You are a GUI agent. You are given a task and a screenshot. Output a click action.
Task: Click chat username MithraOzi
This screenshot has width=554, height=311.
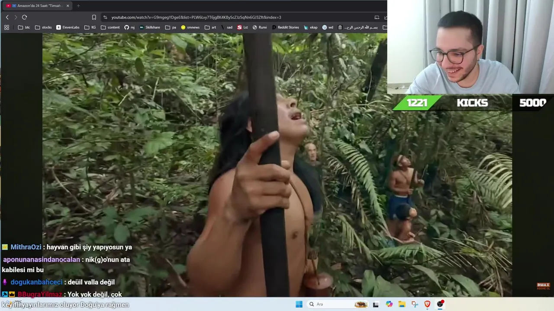pos(26,247)
